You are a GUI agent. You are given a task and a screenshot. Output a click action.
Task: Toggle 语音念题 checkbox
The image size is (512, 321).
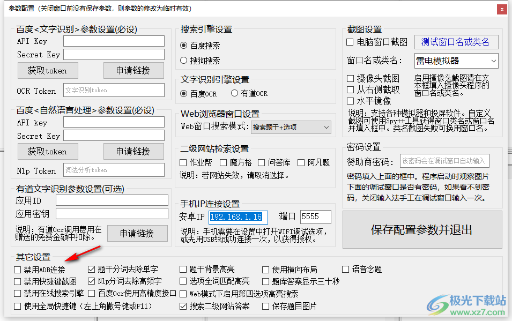[x=345, y=270]
